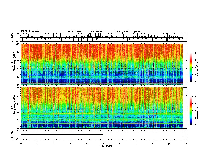Click time axis tick label "7"
Viewport: 209px width, 161px height.
coord(136,144)
